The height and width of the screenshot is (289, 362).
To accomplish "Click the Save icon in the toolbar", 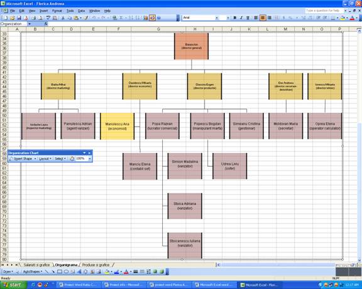I will (19, 18).
